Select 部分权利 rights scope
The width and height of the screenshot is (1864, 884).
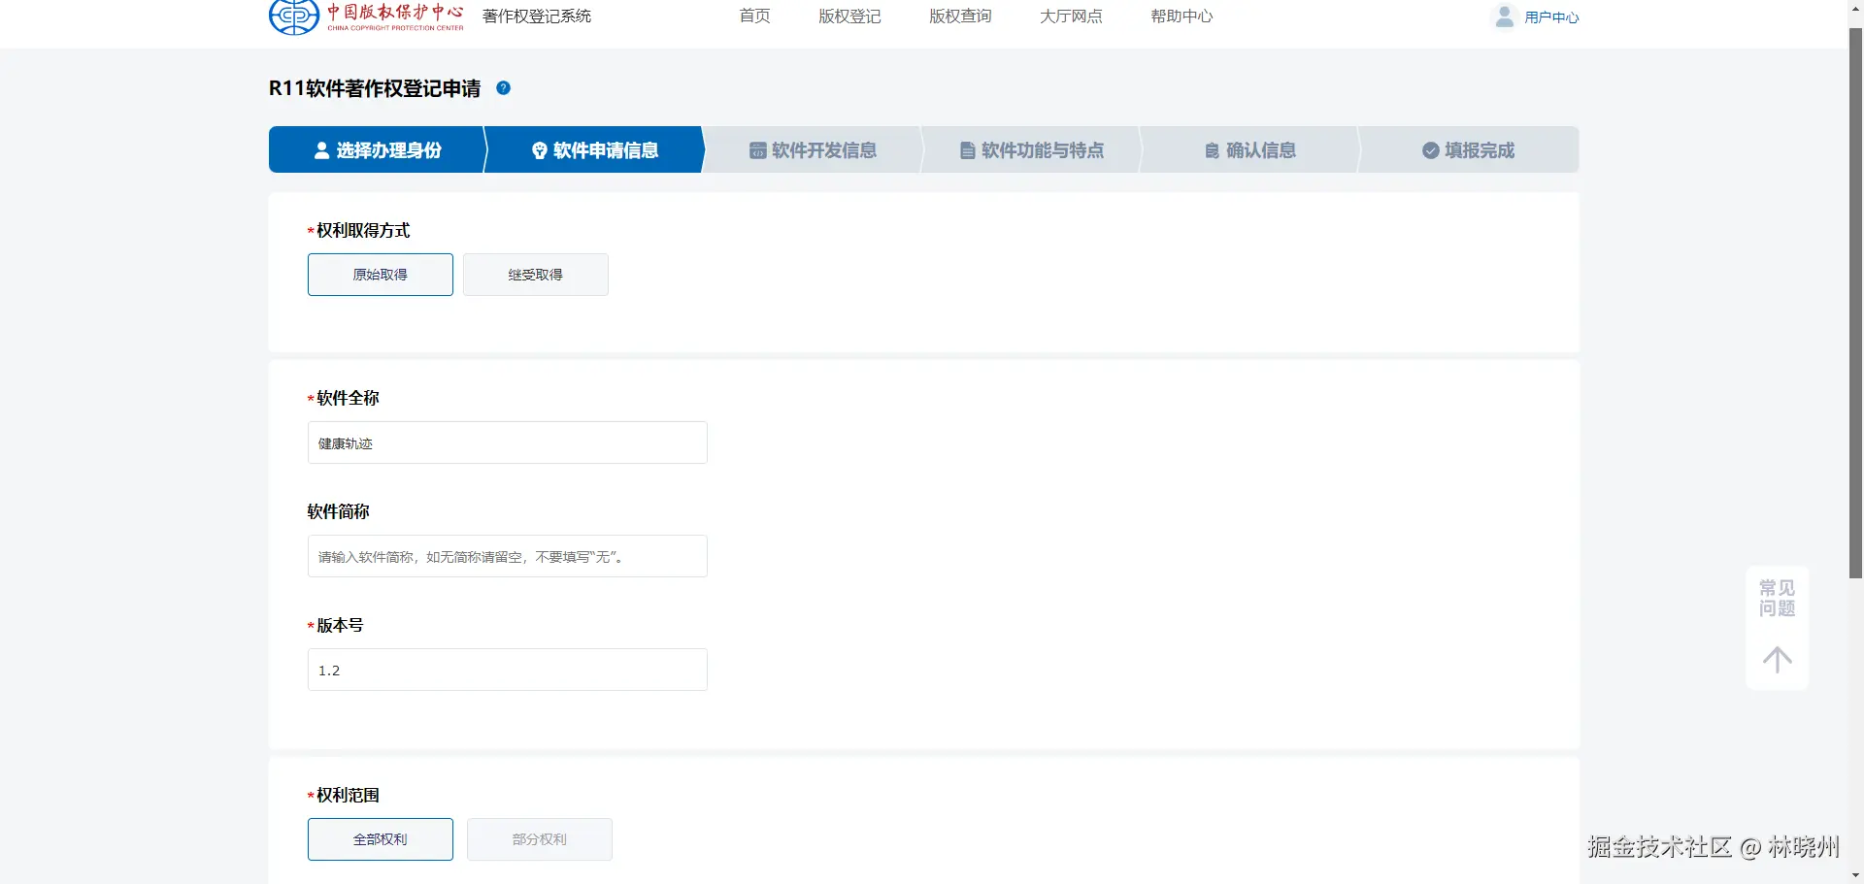tap(540, 839)
